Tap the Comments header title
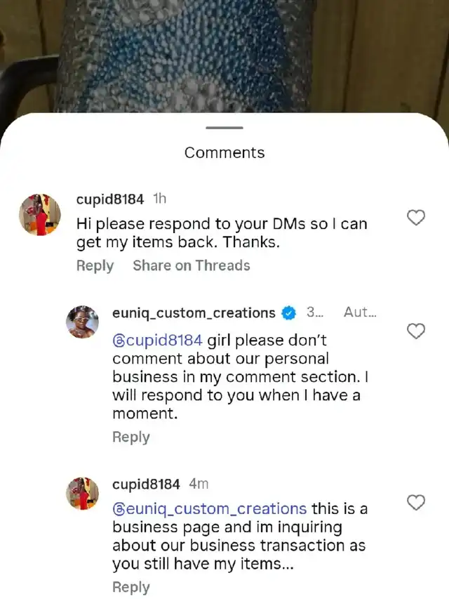 point(224,153)
